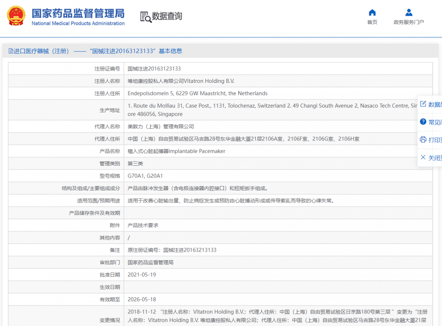Click the 产品储存条件及有效期 label

click(95, 213)
